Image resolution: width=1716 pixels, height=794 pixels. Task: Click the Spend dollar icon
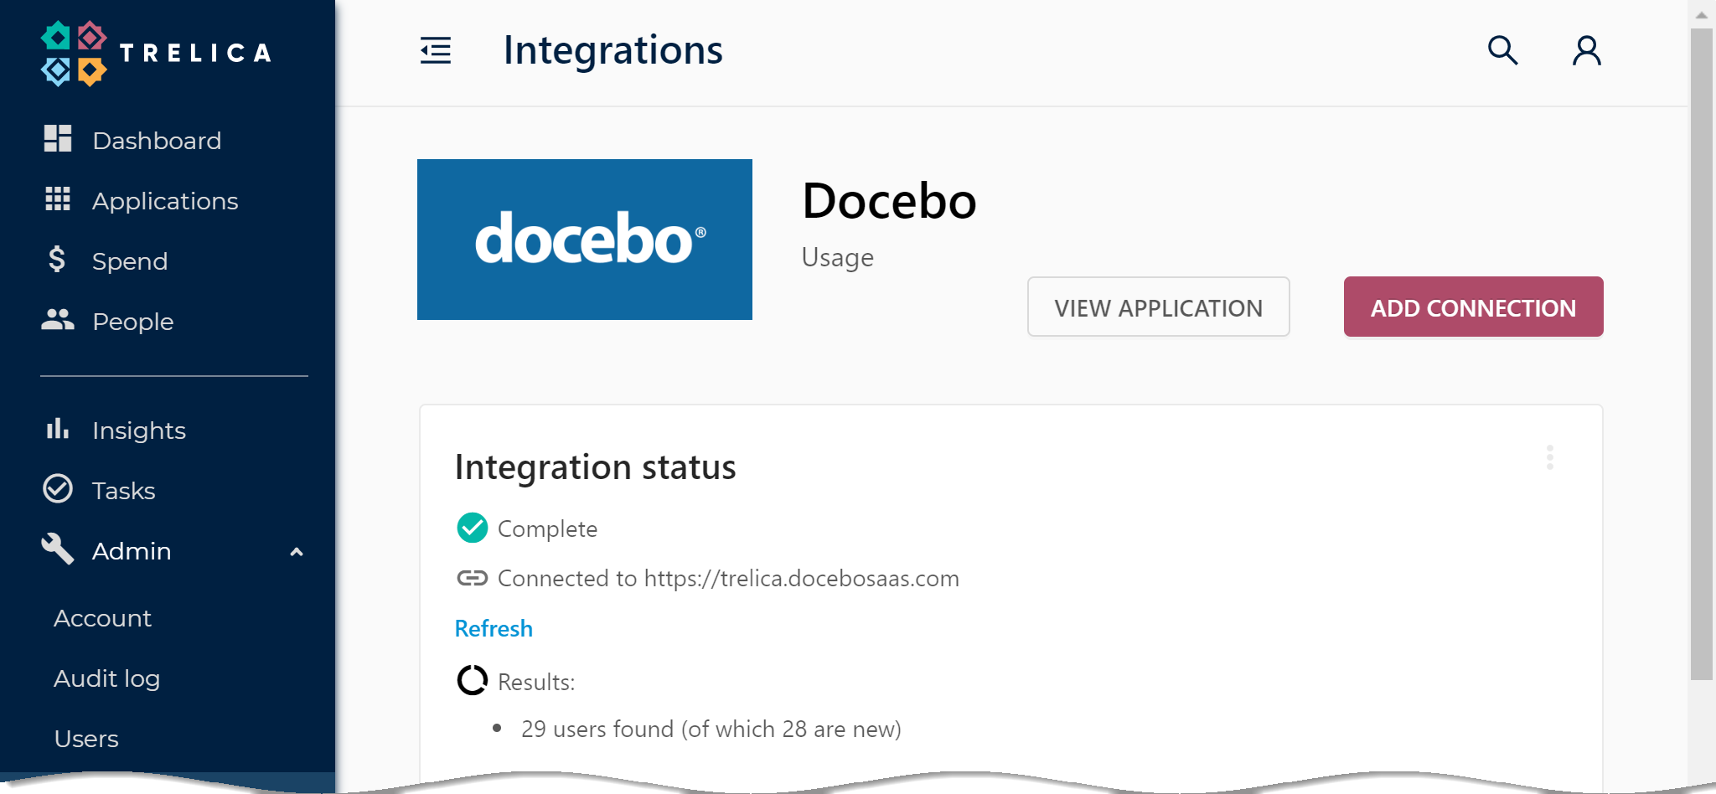57,260
